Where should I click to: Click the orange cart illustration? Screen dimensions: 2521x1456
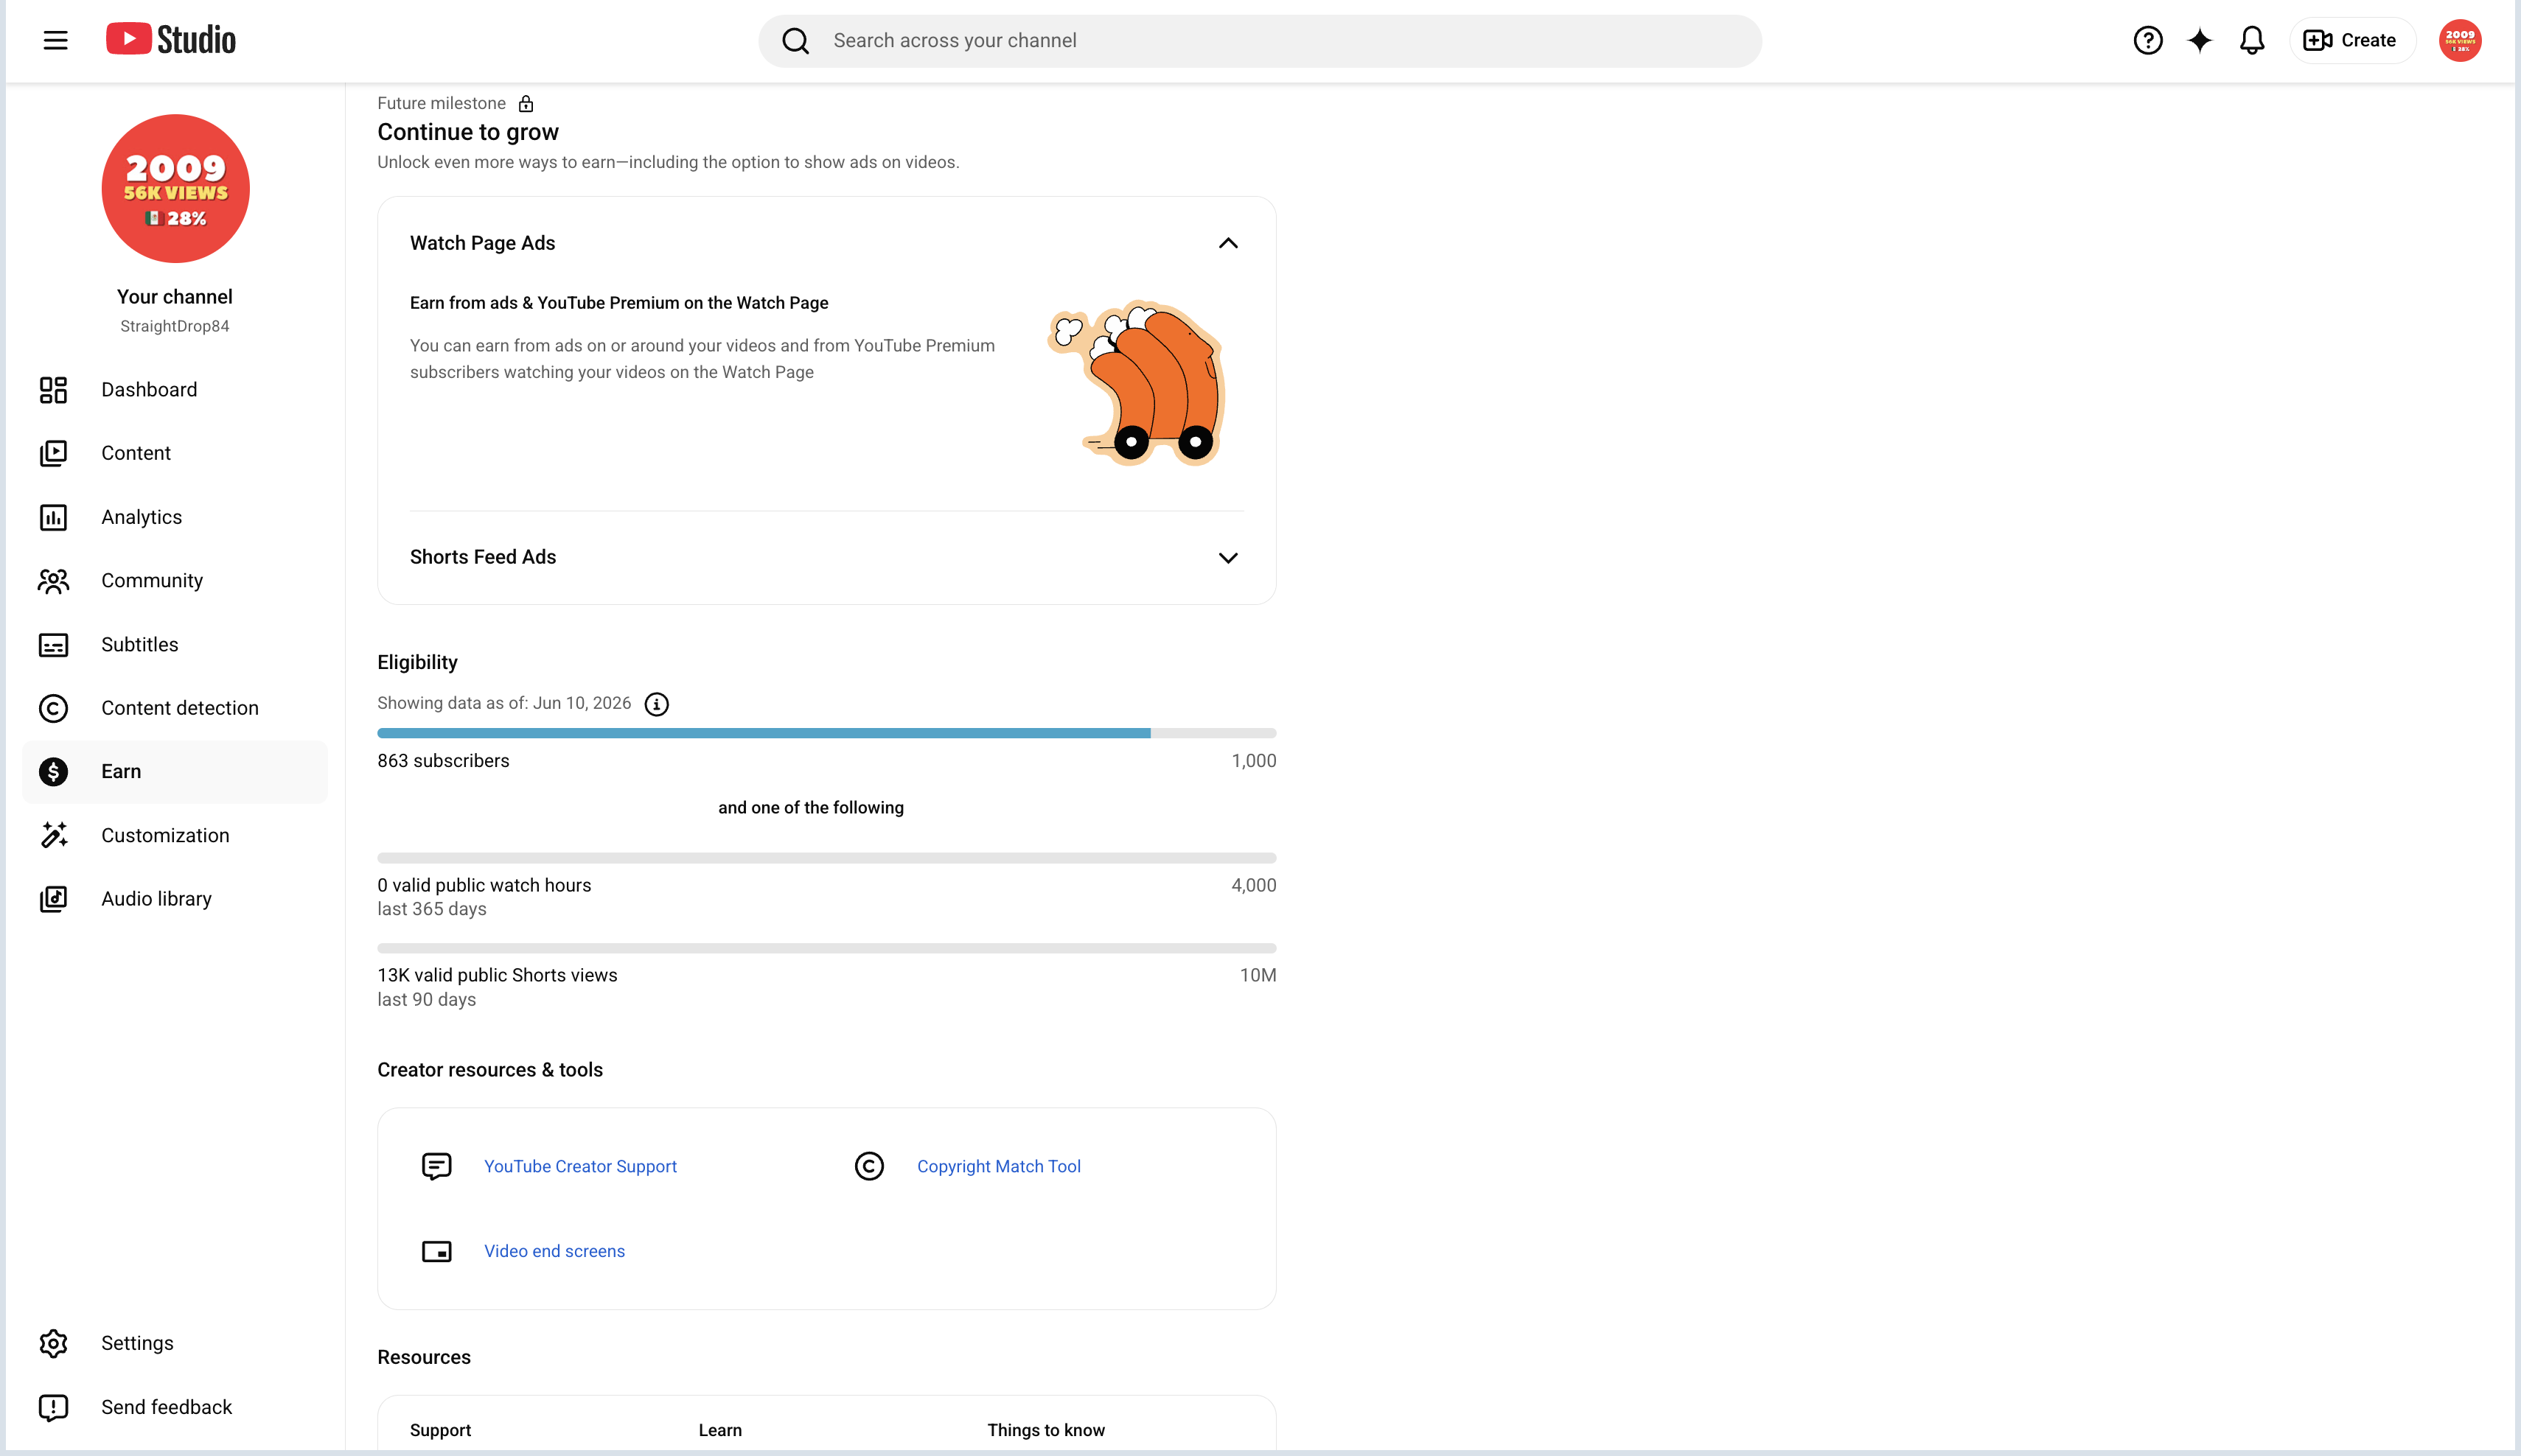pos(1138,383)
